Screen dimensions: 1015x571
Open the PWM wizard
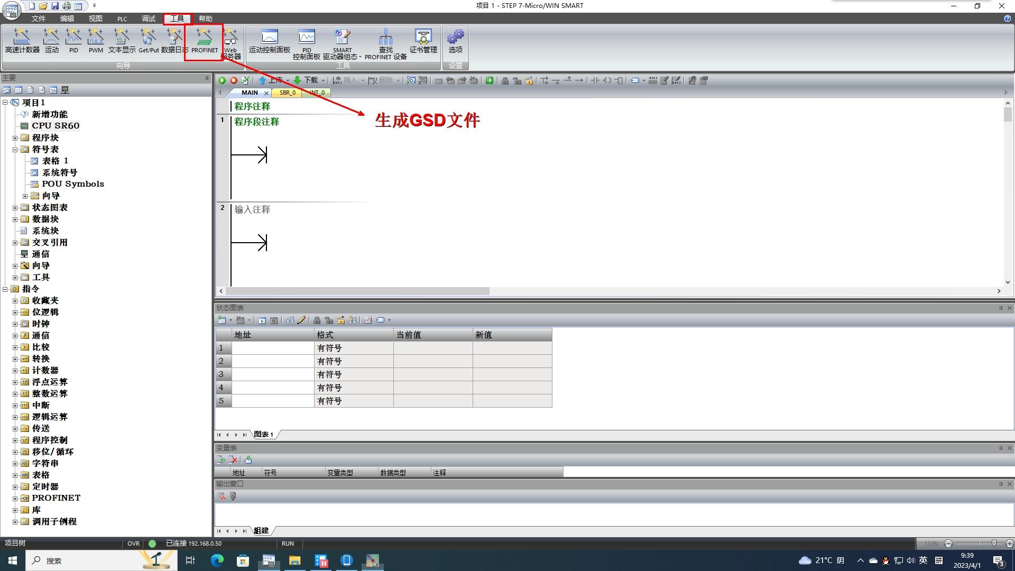tap(96, 41)
